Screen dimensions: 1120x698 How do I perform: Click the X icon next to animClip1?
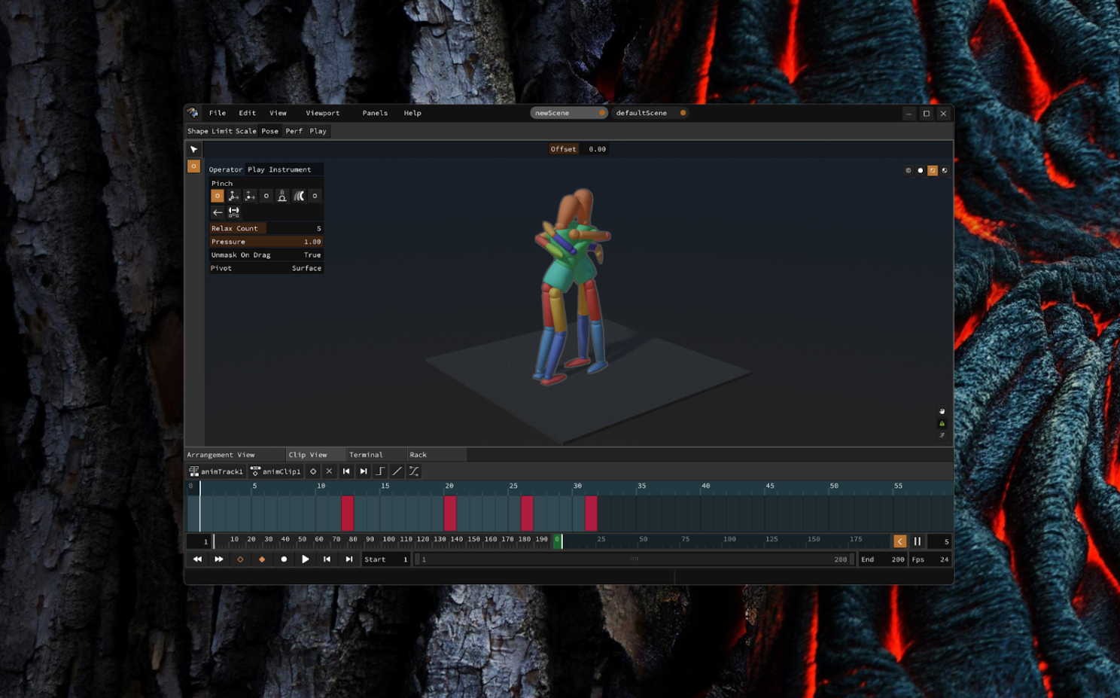click(x=329, y=471)
